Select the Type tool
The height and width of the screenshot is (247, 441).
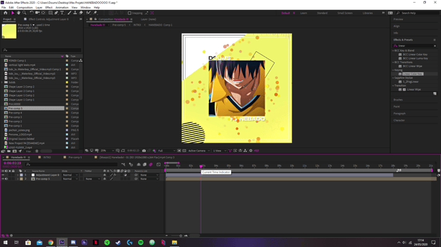pyautogui.click(x=62, y=13)
